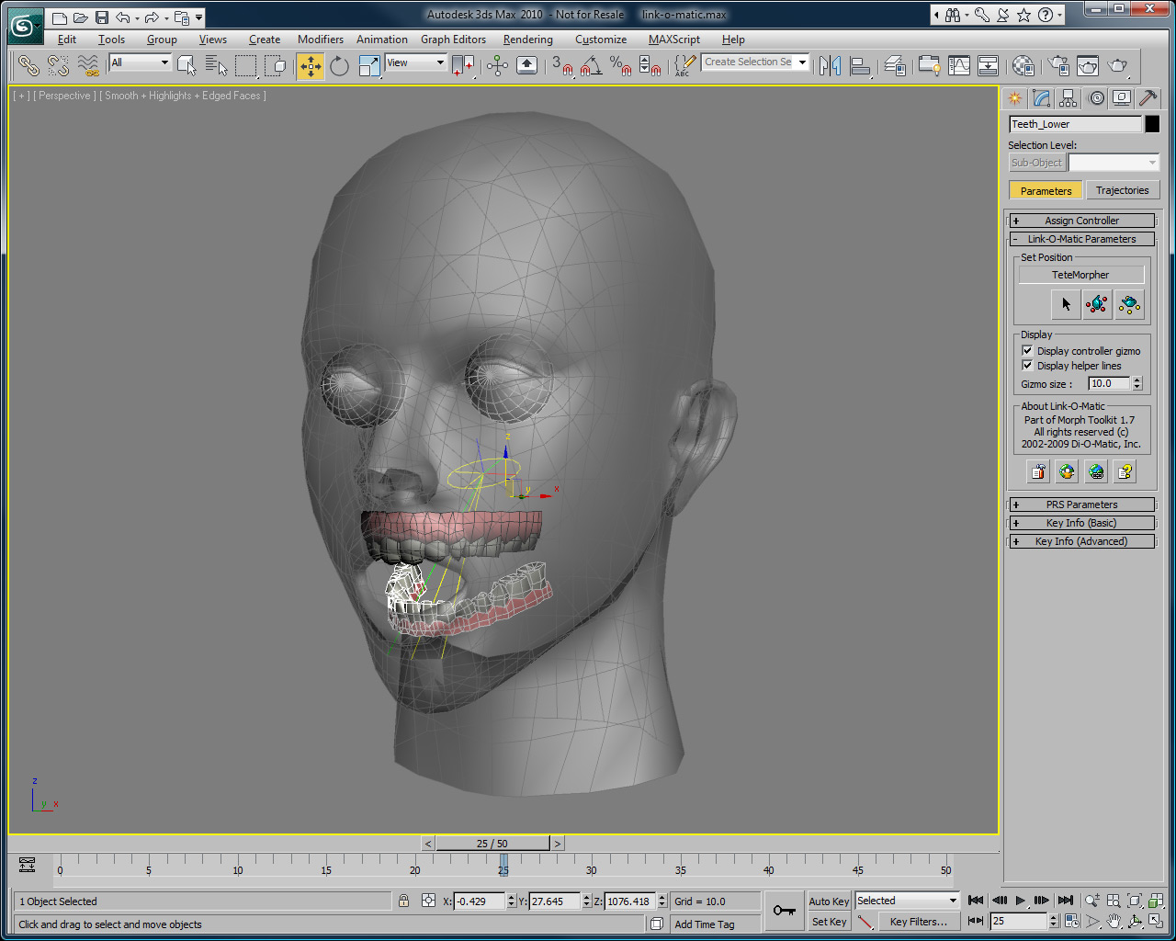Click the Select by Name icon
The width and height of the screenshot is (1176, 941).
(216, 65)
